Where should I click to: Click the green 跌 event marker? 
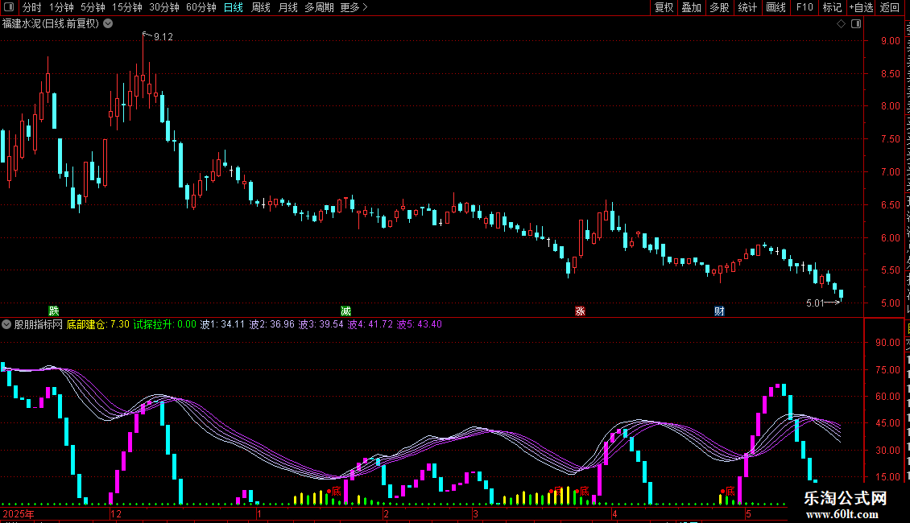pos(54,311)
